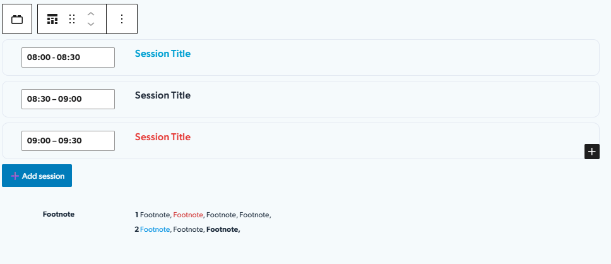Click the Add session button

point(37,176)
